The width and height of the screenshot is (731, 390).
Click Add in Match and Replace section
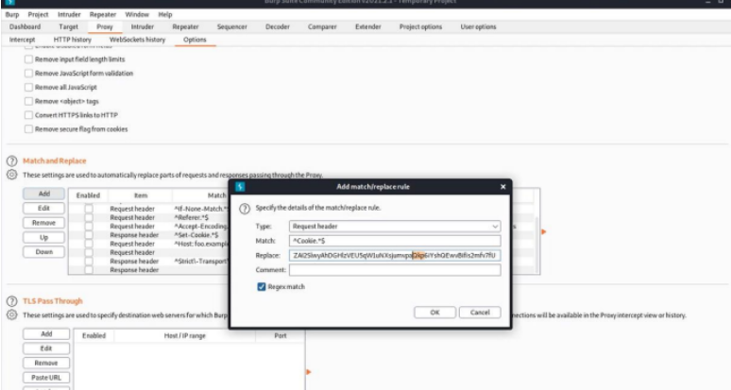43,194
